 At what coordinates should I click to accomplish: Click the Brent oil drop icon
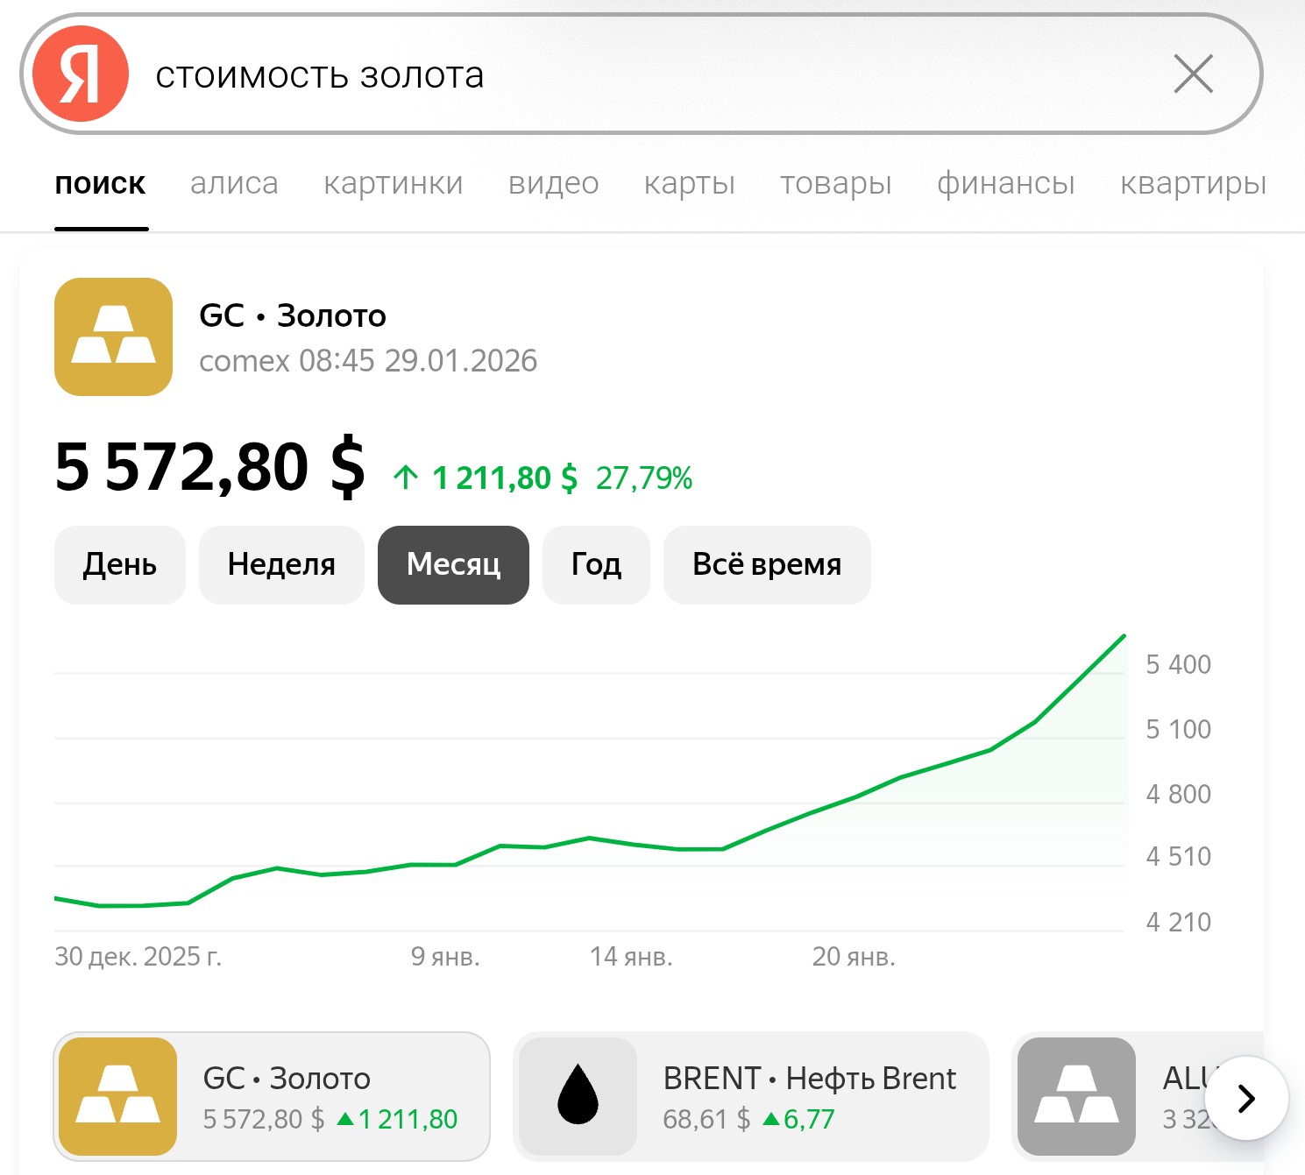(x=578, y=1096)
